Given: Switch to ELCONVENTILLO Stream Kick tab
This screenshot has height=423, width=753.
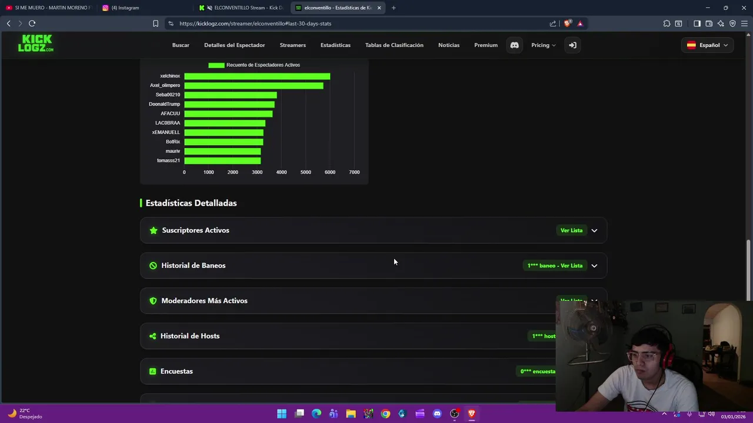Looking at the screenshot, I should point(241,8).
